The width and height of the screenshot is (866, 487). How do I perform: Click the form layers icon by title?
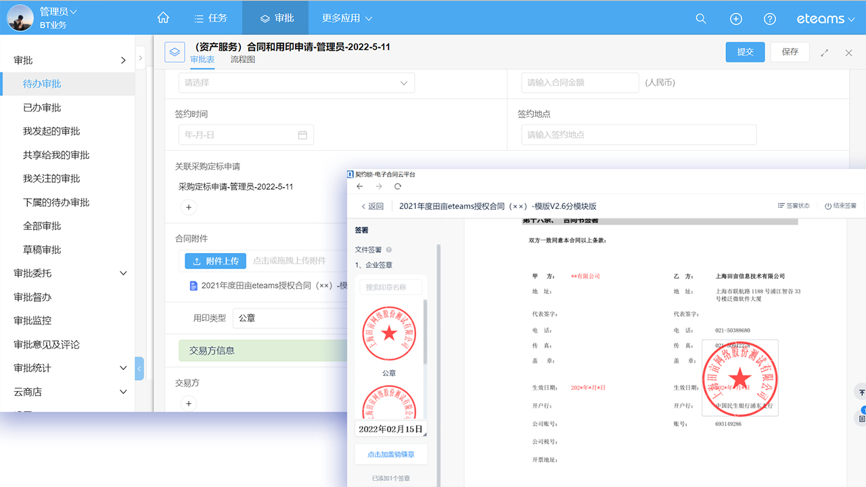(175, 52)
